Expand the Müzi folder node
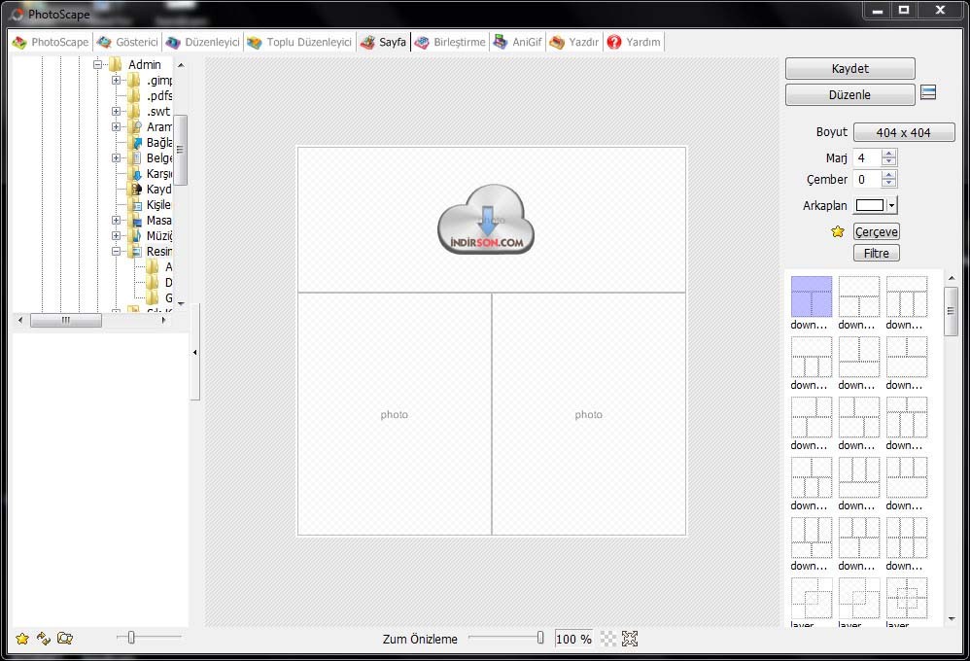 (116, 236)
